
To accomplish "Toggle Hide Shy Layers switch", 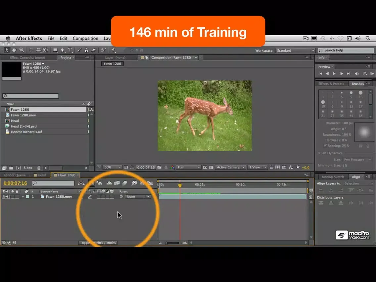I will point(109,183).
